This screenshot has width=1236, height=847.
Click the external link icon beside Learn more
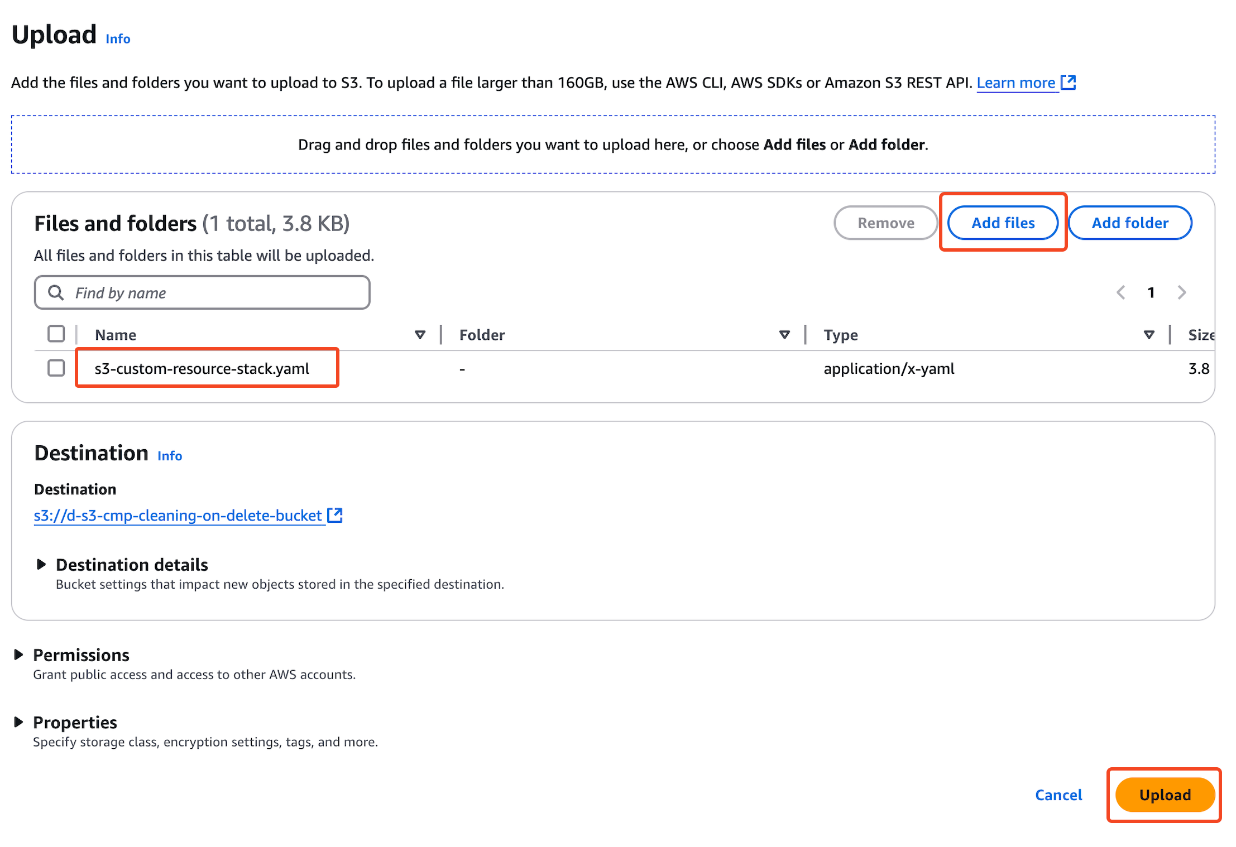(1067, 83)
